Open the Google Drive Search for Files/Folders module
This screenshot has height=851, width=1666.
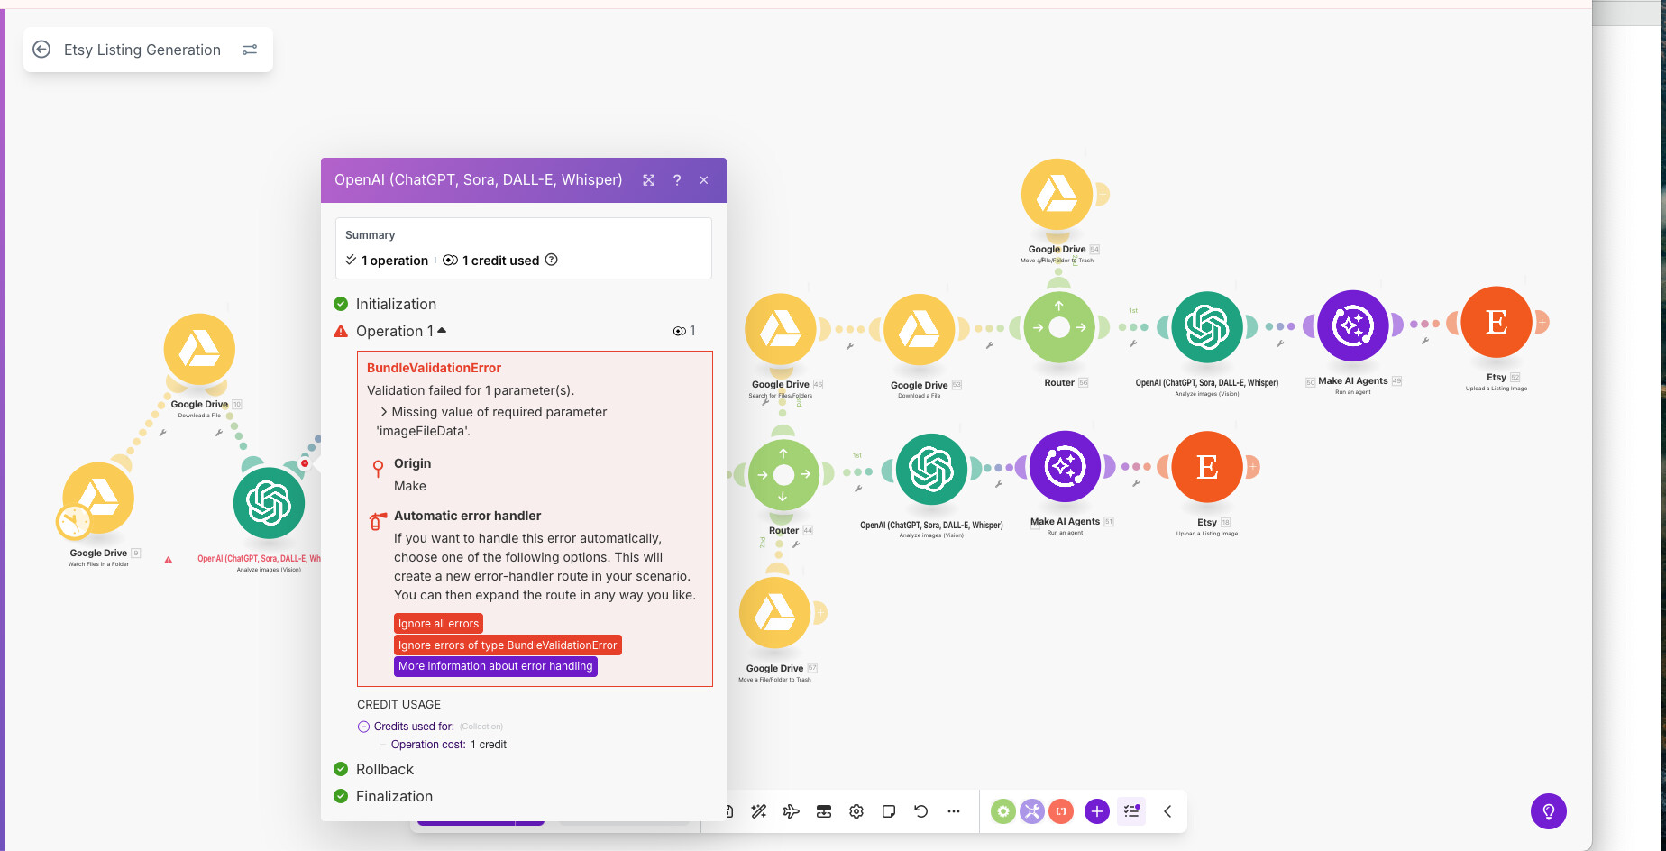tap(781, 329)
